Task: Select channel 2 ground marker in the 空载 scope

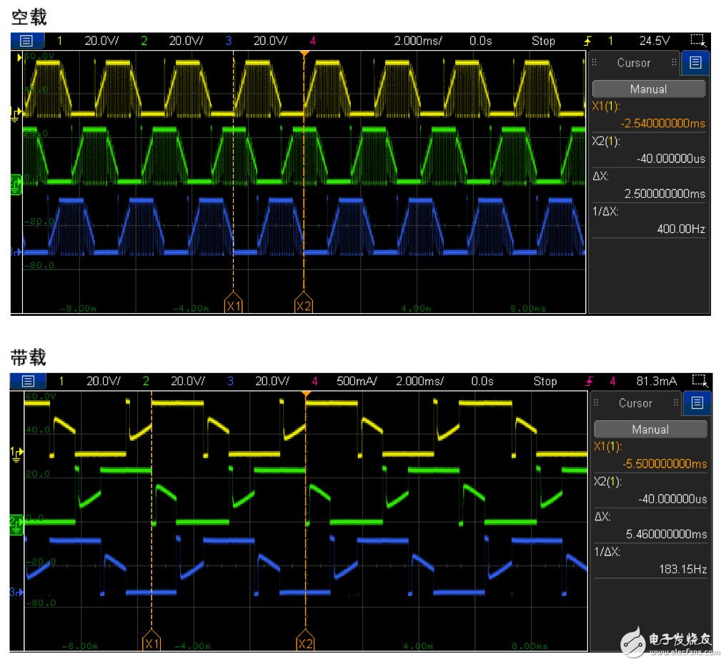Action: [x=16, y=184]
